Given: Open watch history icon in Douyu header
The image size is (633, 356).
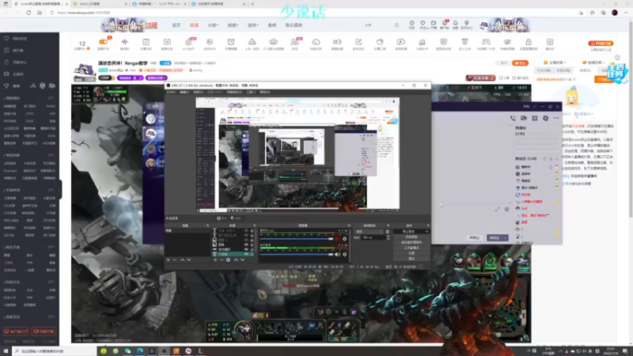Looking at the screenshot, I should 411,24.
